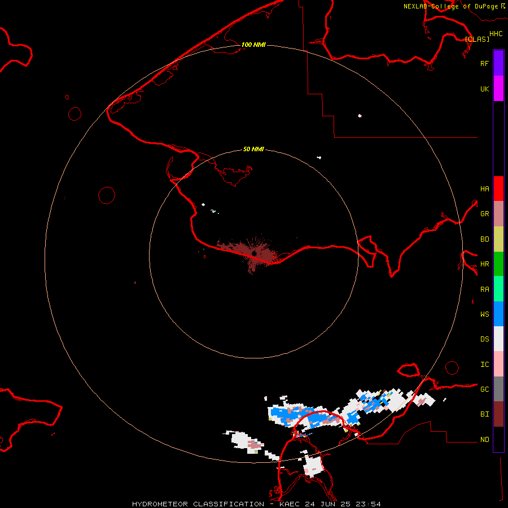Click the DS legend label
This screenshot has width=508, height=508.
pos(484,339)
